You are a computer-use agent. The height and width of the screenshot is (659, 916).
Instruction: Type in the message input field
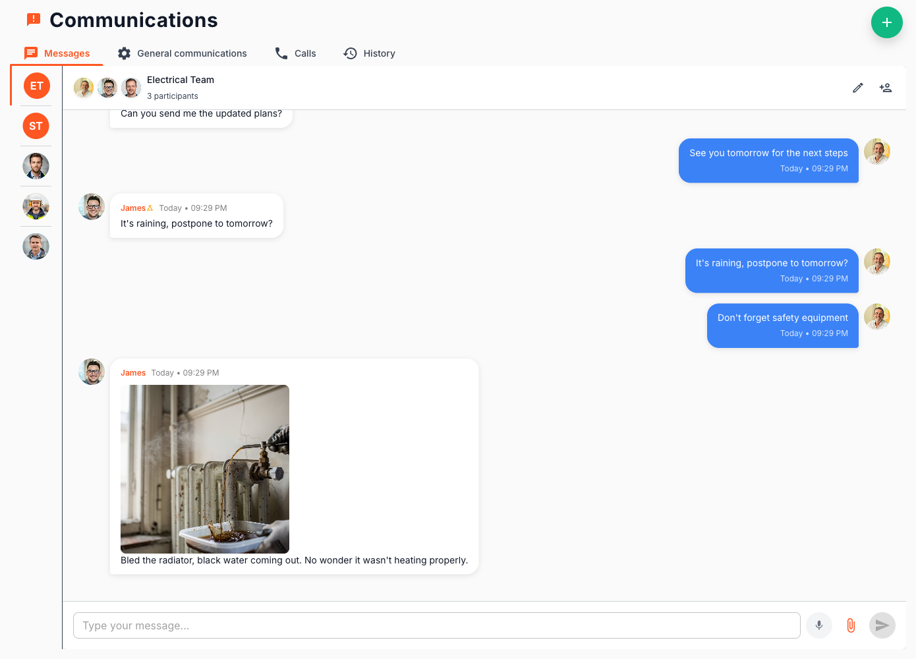[436, 625]
